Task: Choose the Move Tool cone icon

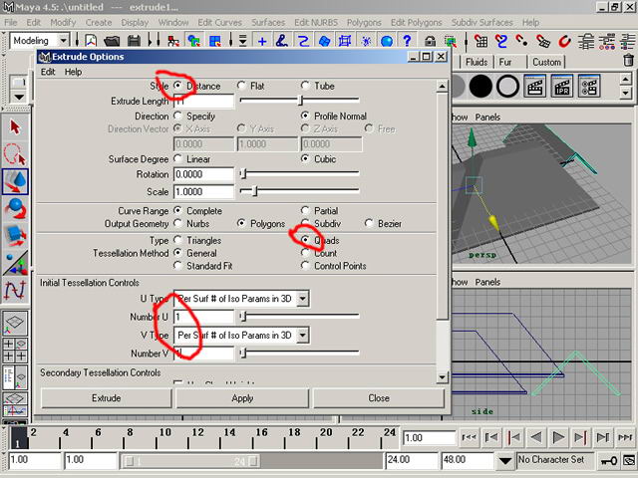Action: [x=15, y=181]
